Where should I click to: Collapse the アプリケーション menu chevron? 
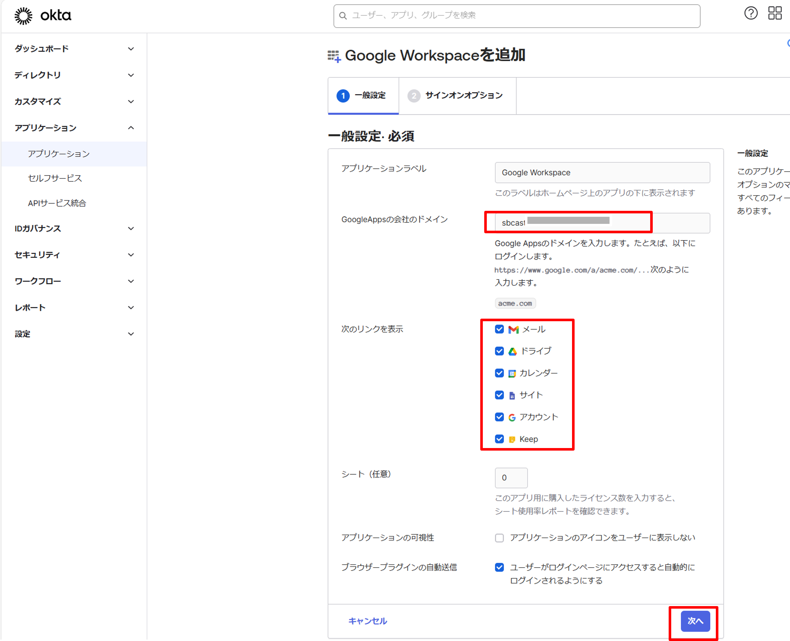(x=131, y=128)
